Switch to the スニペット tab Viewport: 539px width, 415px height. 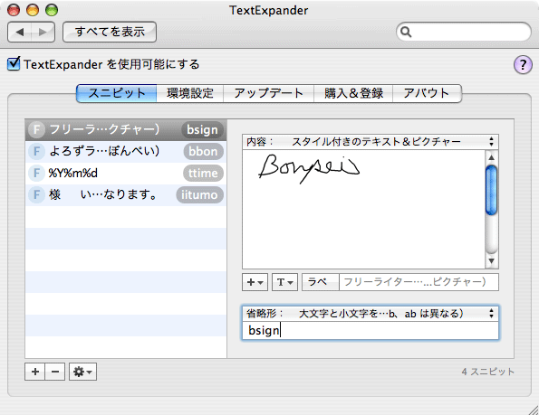pyautogui.click(x=117, y=93)
